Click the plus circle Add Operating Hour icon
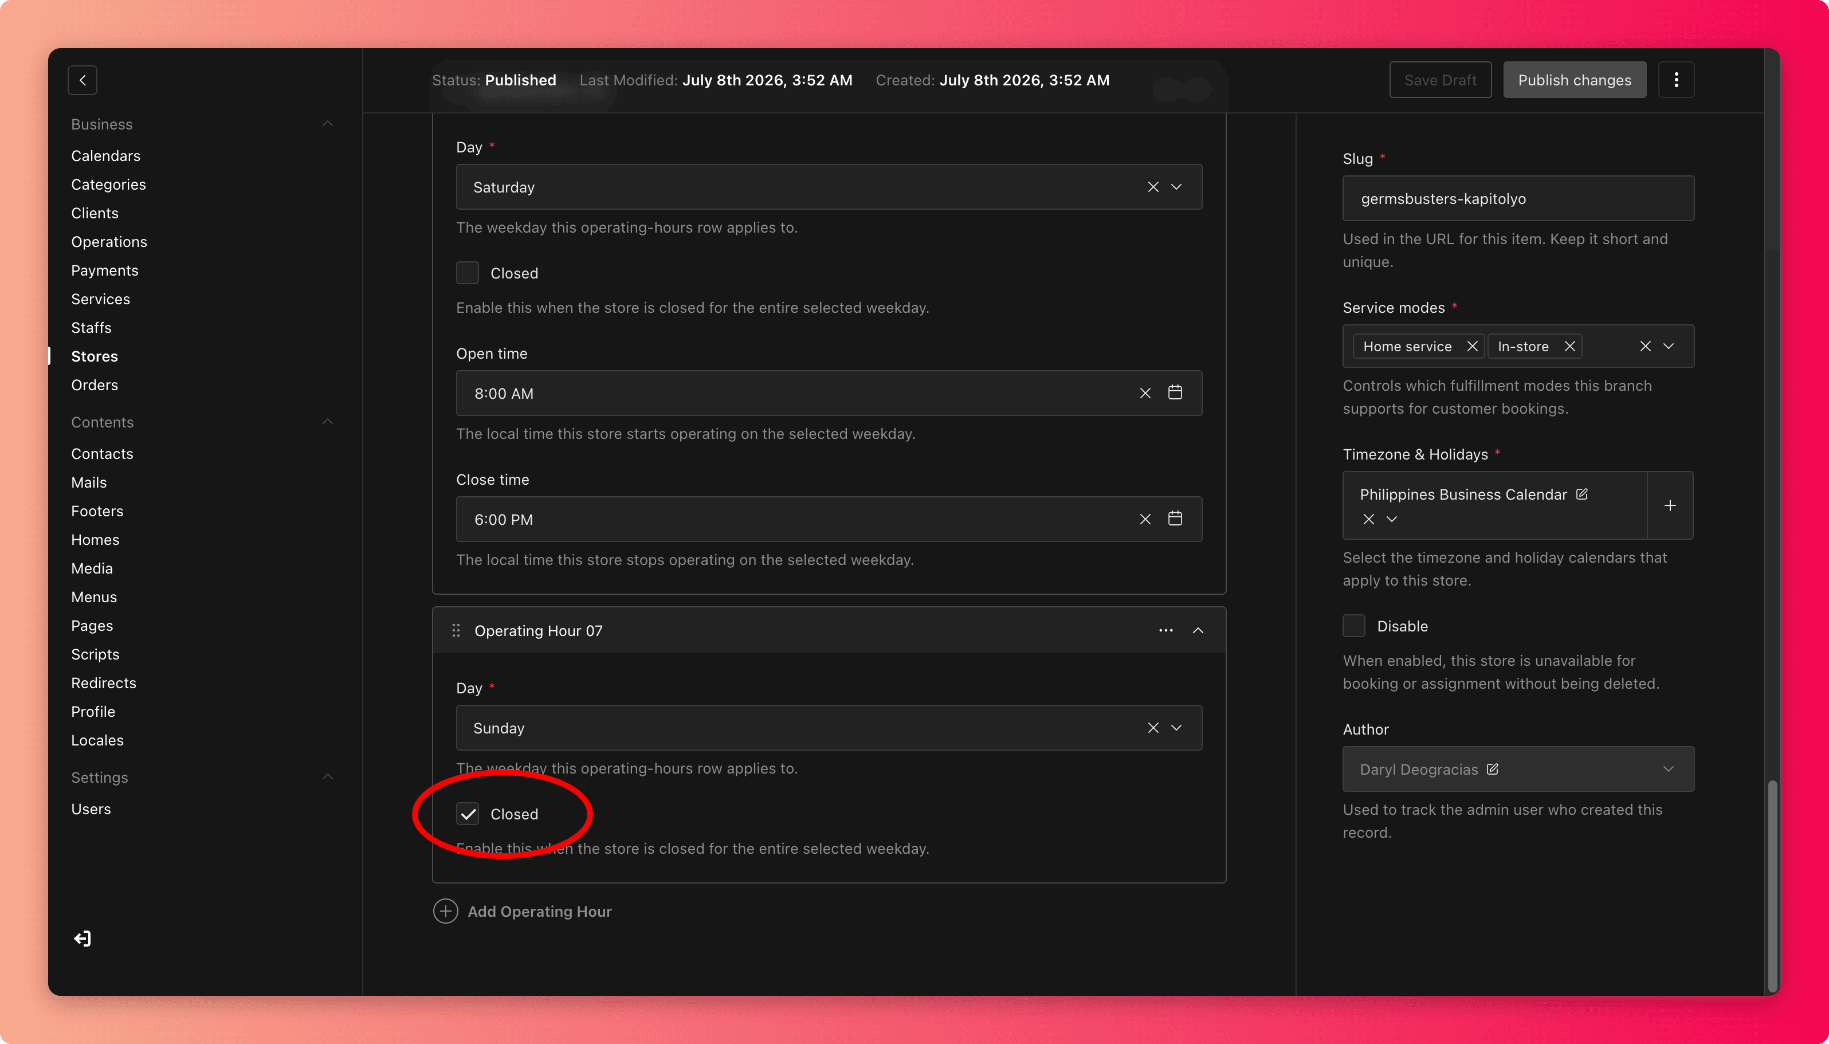 pos(445,910)
